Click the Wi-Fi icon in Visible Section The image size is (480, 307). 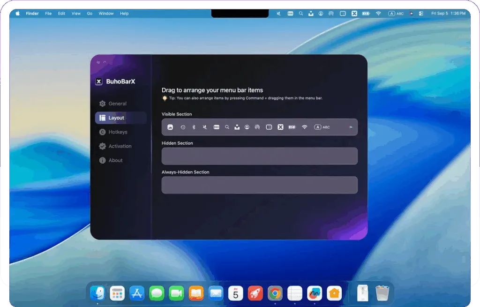tap(304, 127)
